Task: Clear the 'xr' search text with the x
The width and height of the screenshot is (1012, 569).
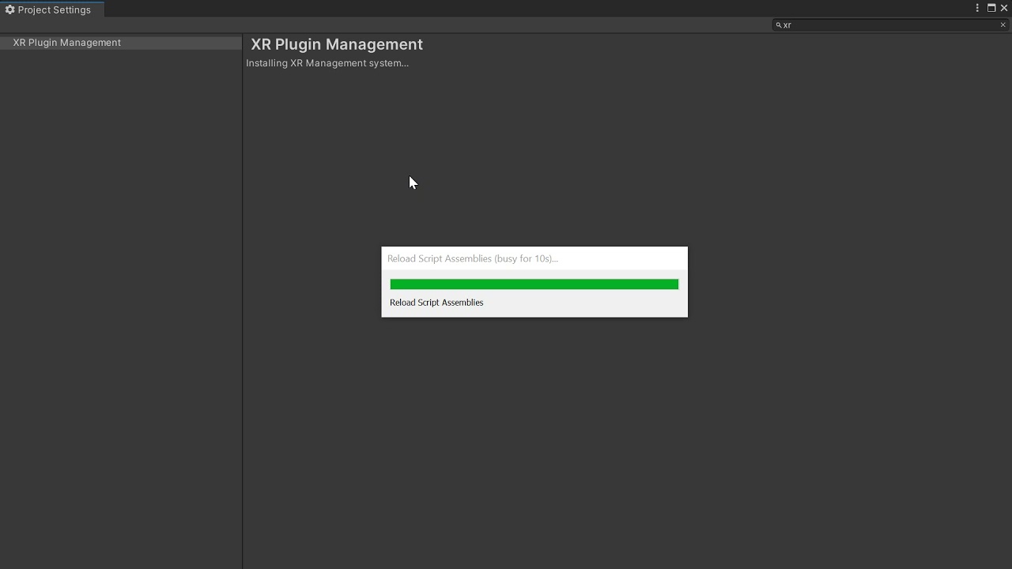Action: (x=1003, y=25)
